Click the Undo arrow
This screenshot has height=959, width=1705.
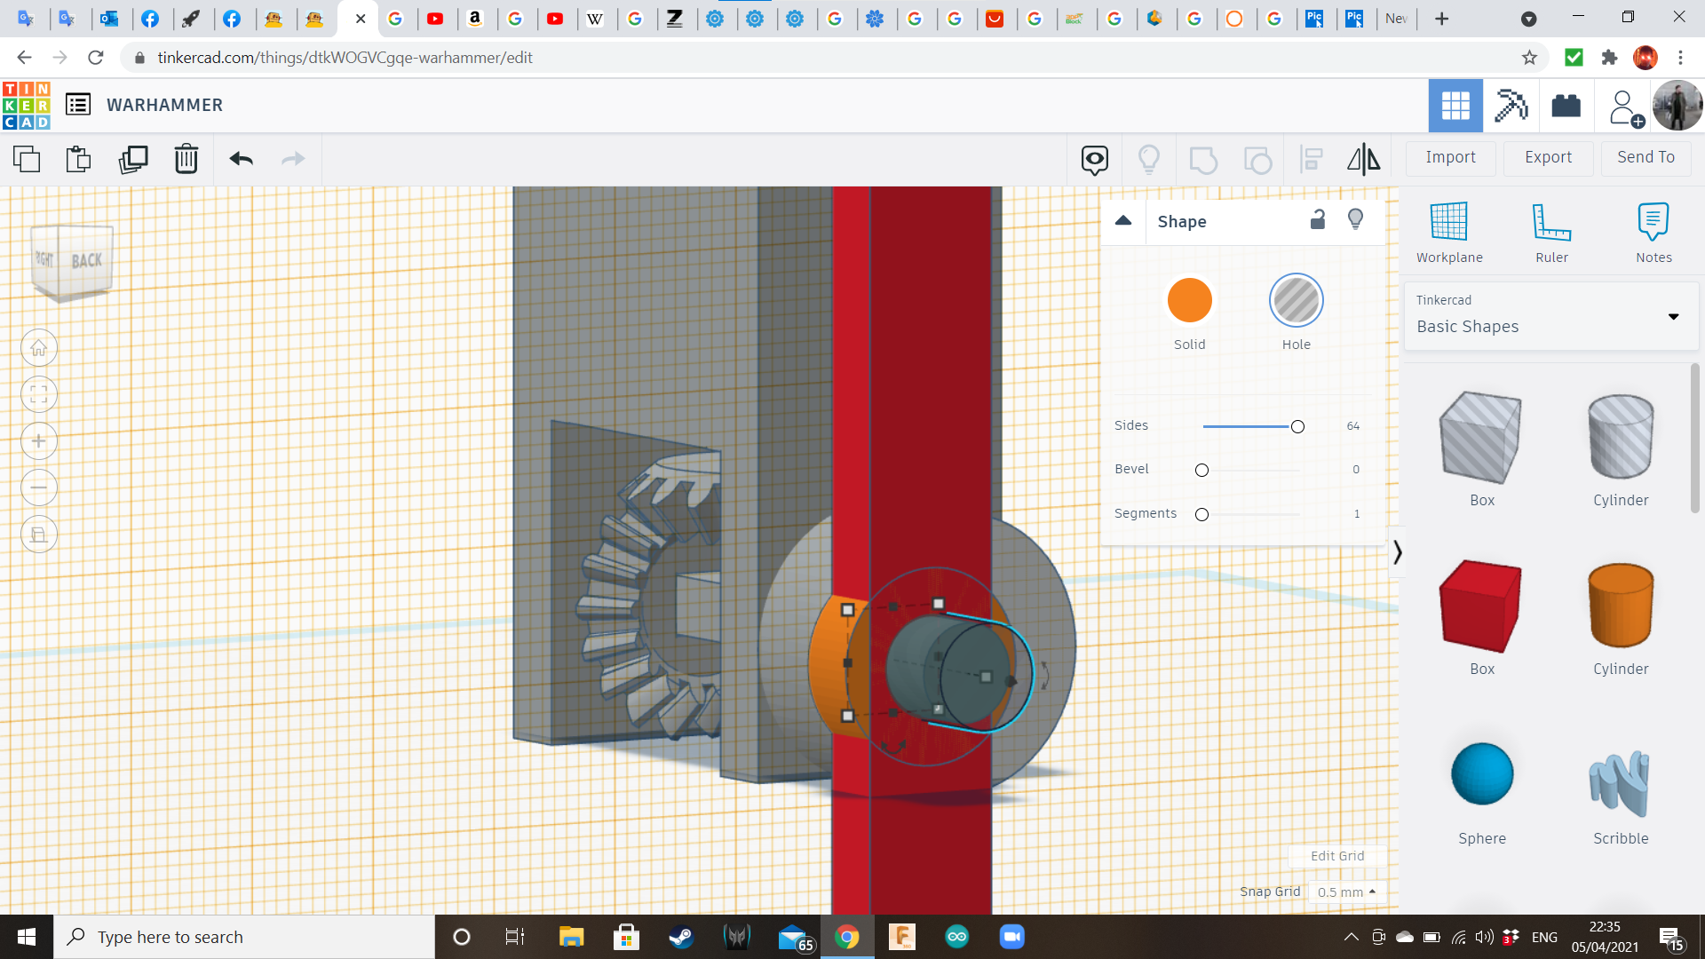point(241,159)
